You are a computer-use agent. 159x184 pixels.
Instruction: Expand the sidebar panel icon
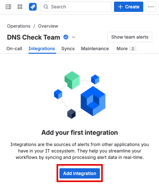(x=8, y=7)
